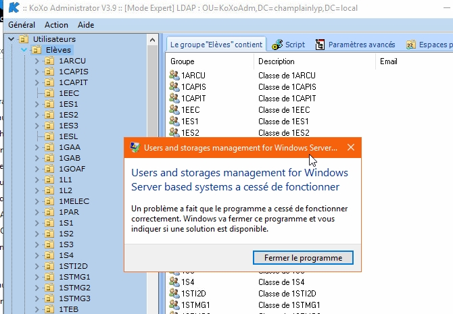This screenshot has width=453, height=314.
Task: Collapse the Elèves tree node
Action: click(x=24, y=50)
